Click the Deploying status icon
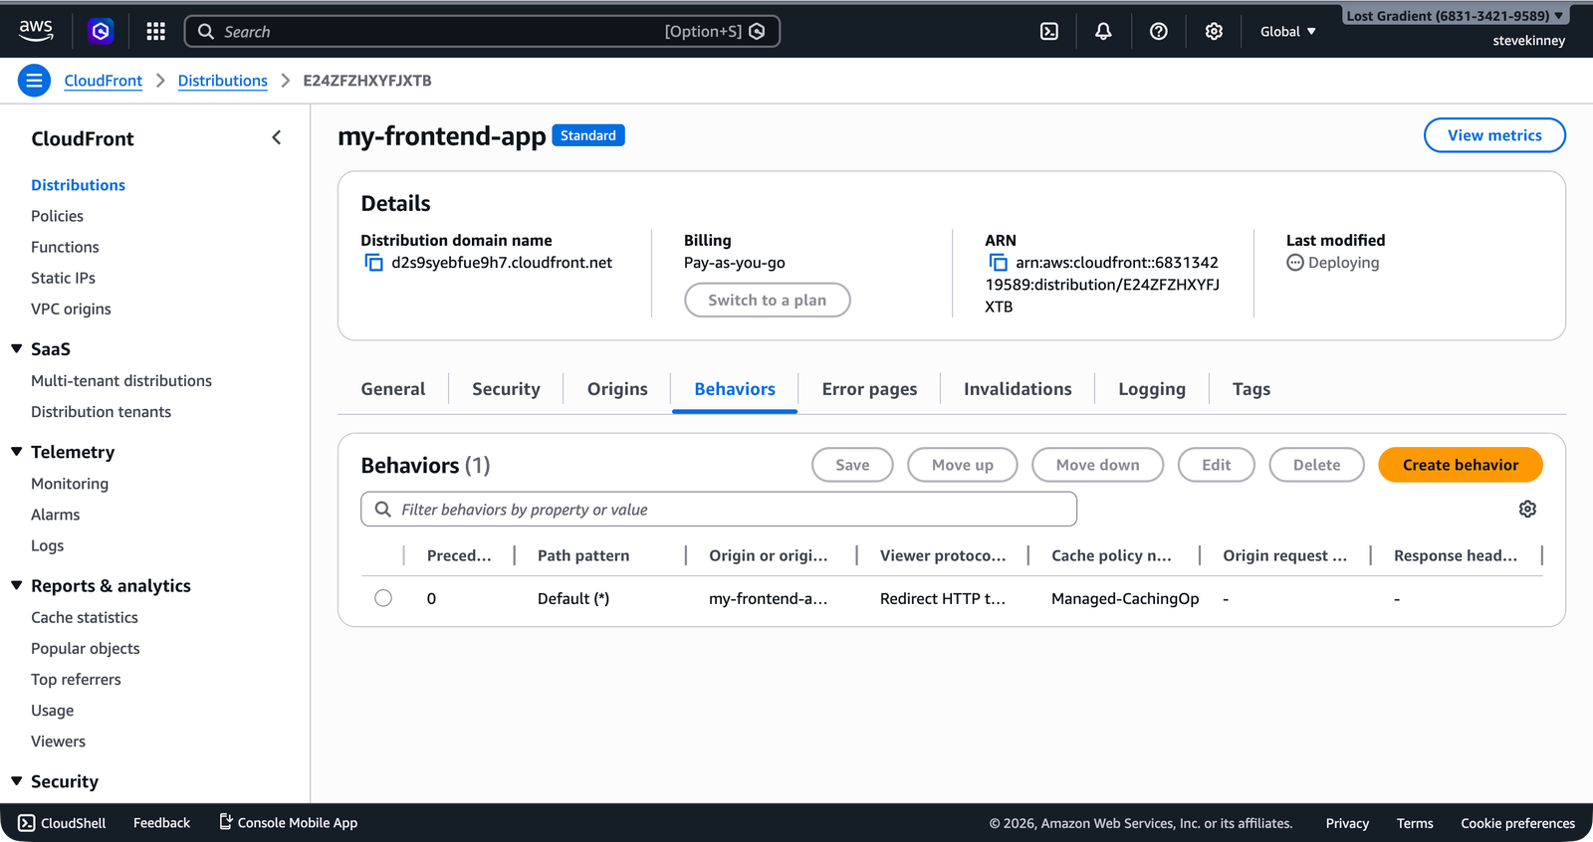The width and height of the screenshot is (1593, 842). pyautogui.click(x=1295, y=263)
